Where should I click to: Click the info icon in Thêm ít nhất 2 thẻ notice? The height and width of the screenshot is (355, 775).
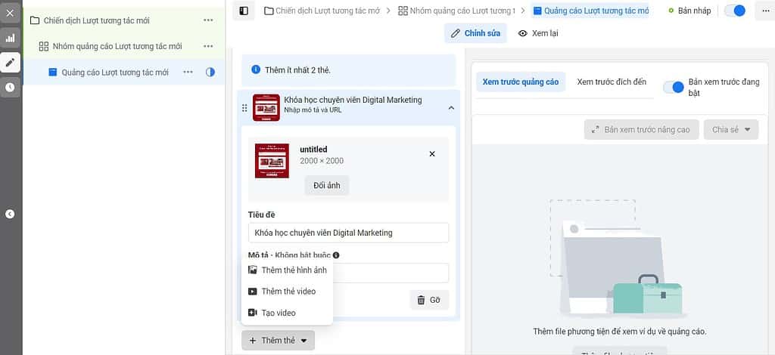(256, 69)
